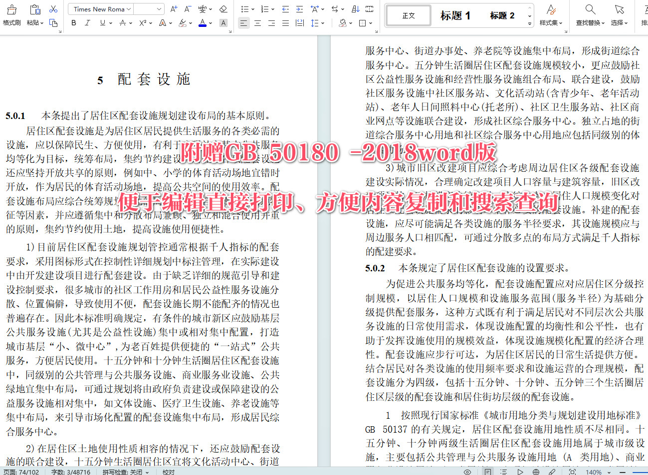This screenshot has height=475, width=648.
Task: Click the fit-page zoom icon in status bar
Action: tap(572, 472)
